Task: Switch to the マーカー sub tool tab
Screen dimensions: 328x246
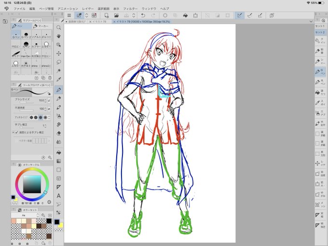Action: 41,26
